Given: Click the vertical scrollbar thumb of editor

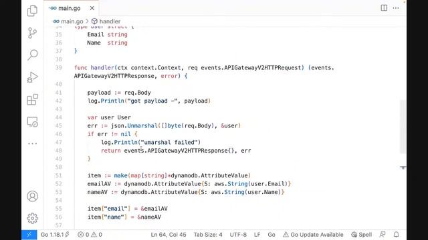Looking at the screenshot, I should (x=403, y=127).
